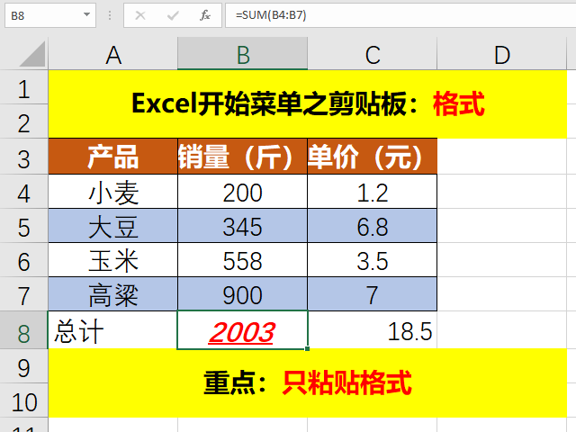Select row 3 header
The image size is (576, 432).
24,157
